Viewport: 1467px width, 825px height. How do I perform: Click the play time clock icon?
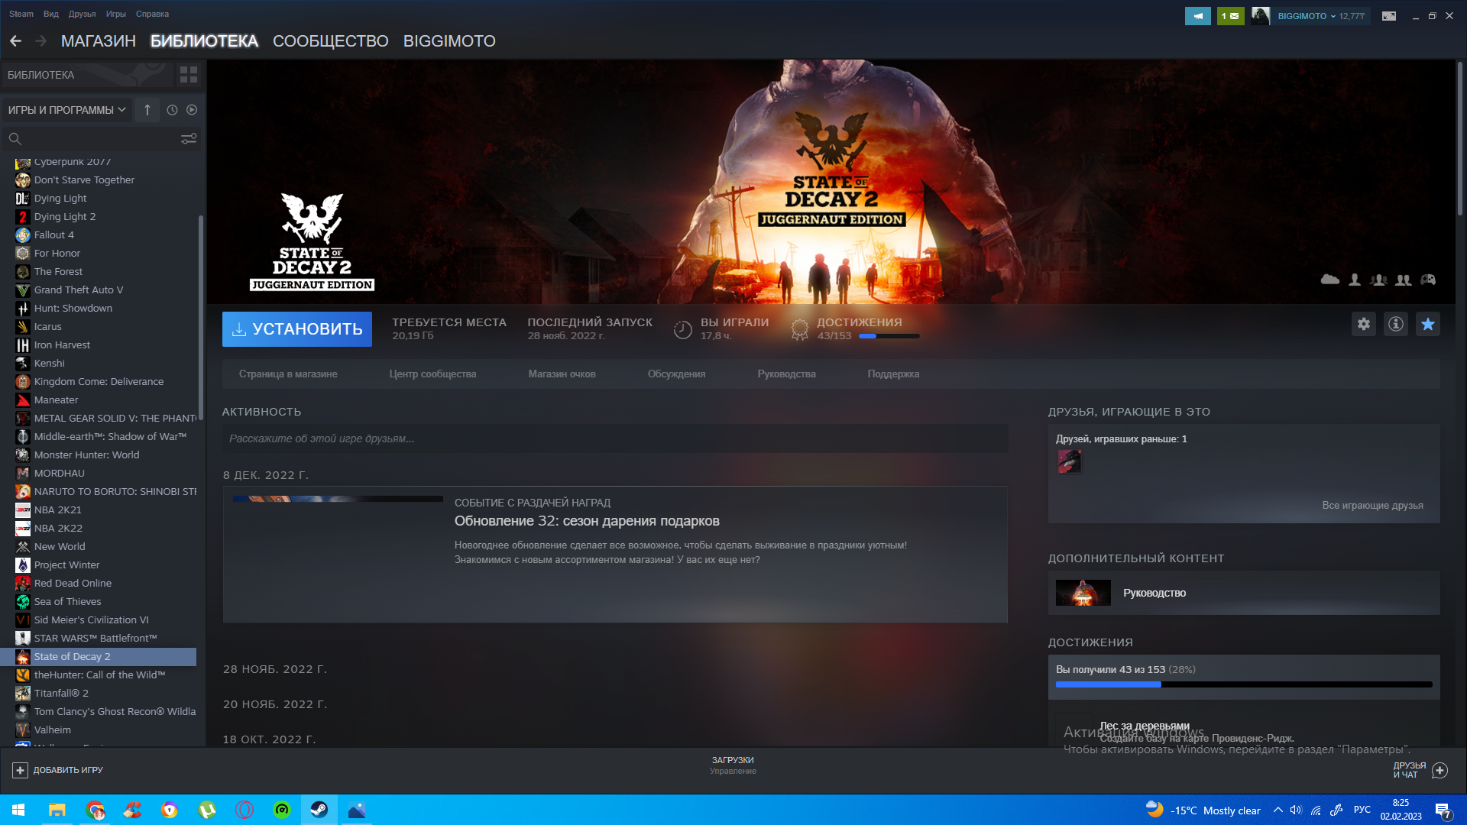point(683,330)
